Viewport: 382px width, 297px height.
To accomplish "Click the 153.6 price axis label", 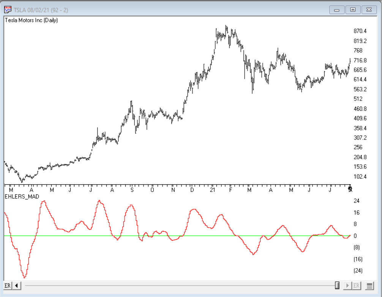I will click(x=360, y=167).
